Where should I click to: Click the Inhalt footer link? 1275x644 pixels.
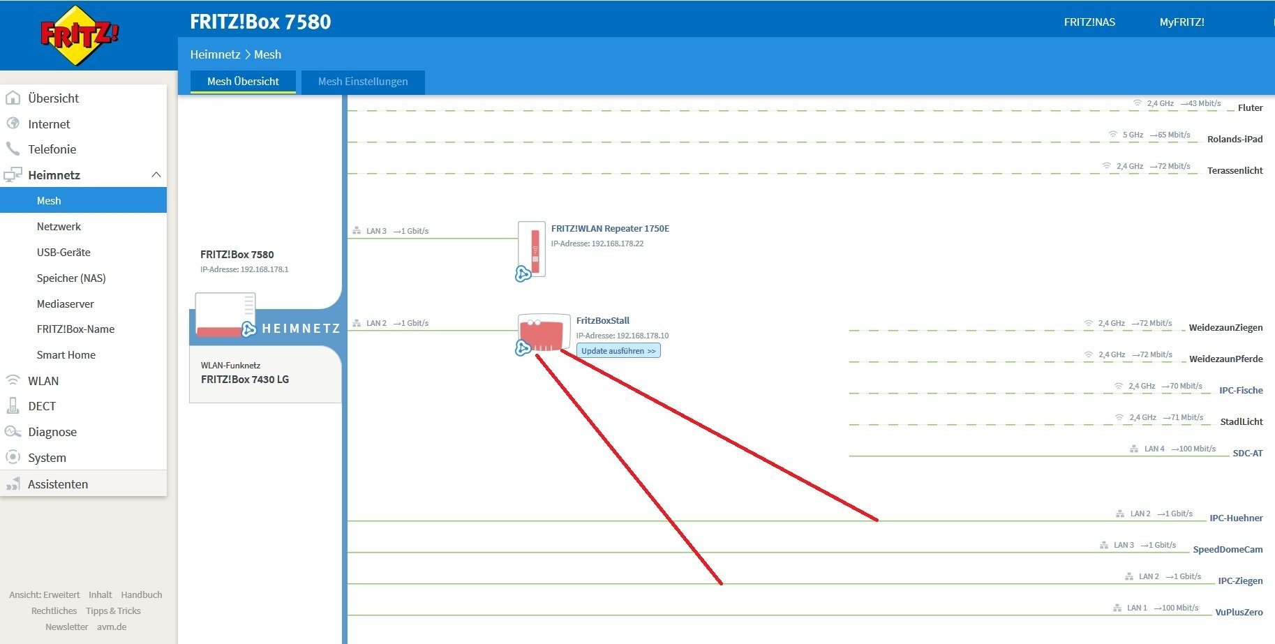point(100,594)
